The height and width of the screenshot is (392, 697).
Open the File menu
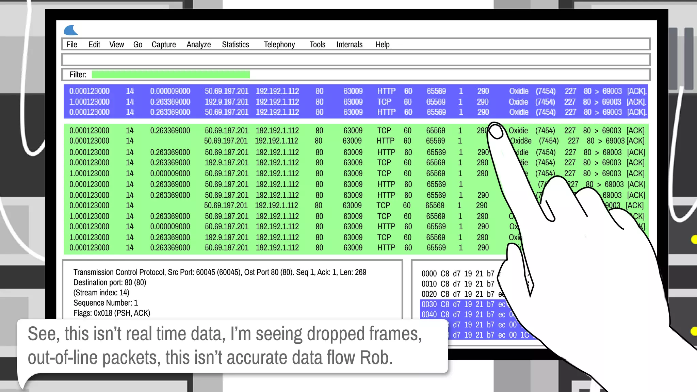72,45
